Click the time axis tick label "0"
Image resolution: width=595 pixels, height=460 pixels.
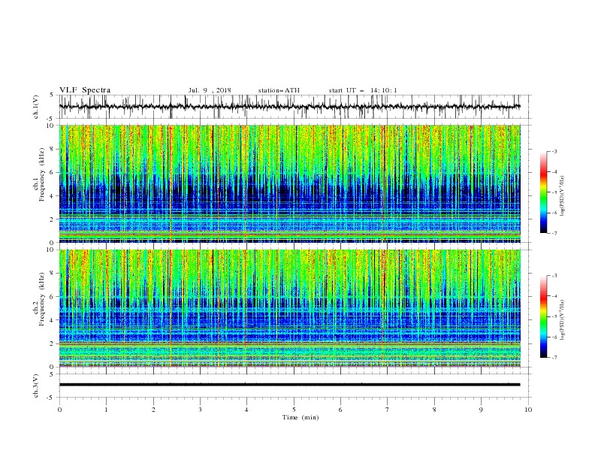(x=59, y=410)
